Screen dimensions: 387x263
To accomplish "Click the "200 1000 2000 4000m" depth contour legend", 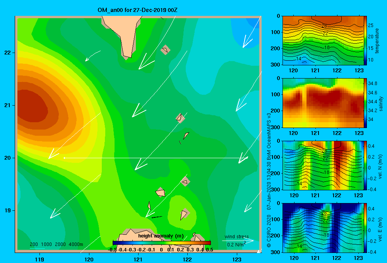I will point(57,244).
